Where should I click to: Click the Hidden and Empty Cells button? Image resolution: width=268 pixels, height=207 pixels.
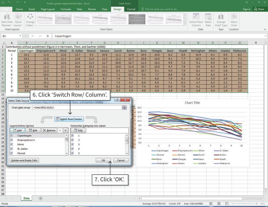point(25,160)
